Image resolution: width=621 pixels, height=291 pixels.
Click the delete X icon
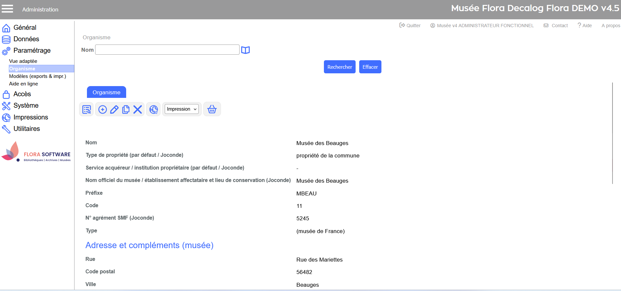pos(138,109)
